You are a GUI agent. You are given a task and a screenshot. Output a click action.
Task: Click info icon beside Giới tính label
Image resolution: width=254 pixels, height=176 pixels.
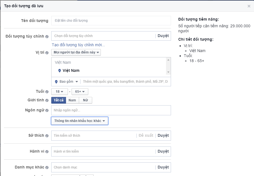[47, 101]
